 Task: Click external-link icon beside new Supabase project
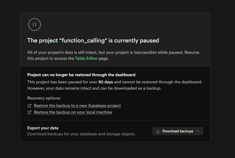point(29,106)
